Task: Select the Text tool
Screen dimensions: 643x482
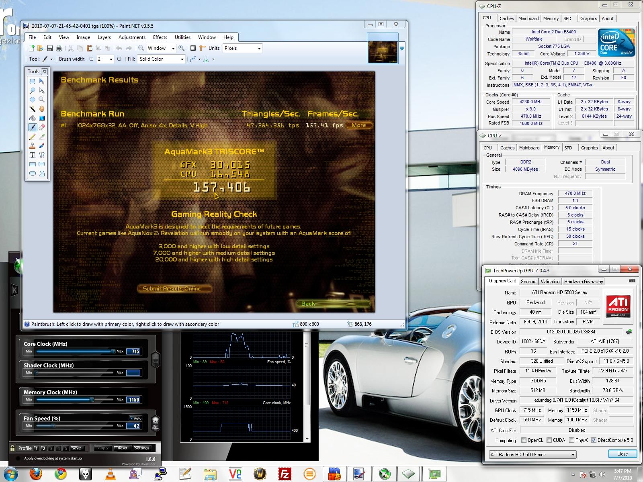Action: click(33, 155)
